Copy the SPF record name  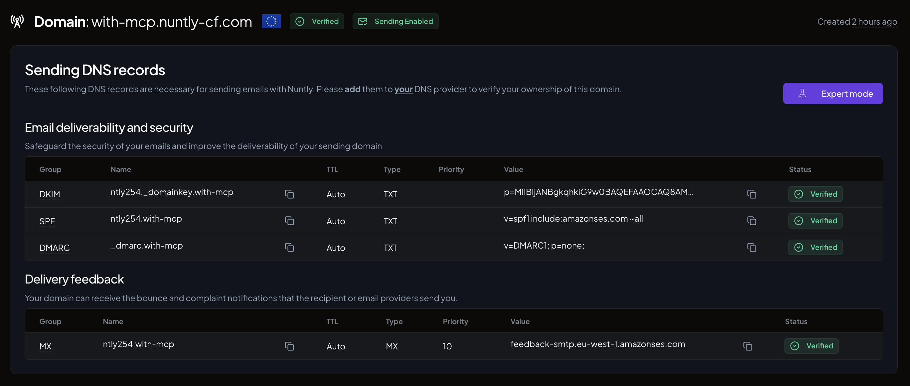(289, 221)
